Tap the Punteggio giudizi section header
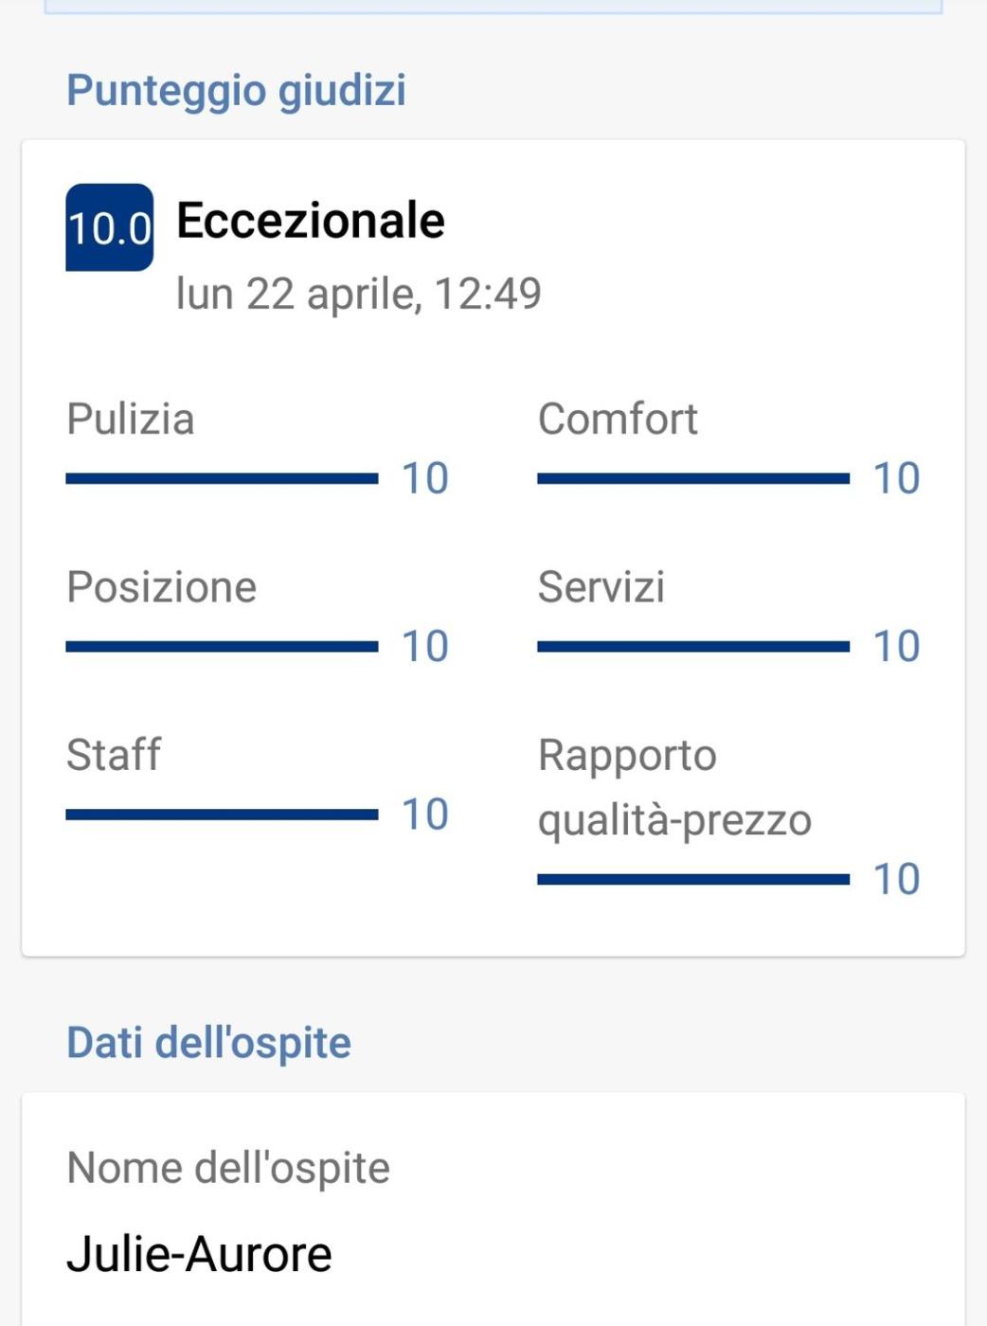Image resolution: width=987 pixels, height=1326 pixels. tap(236, 91)
